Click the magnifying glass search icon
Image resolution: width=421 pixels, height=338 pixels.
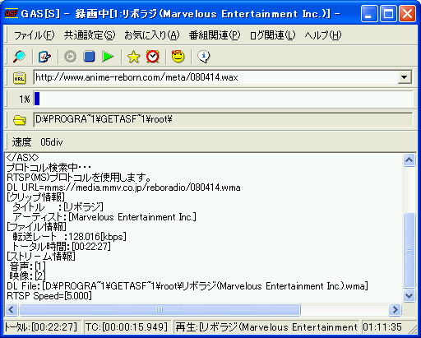tap(19, 57)
